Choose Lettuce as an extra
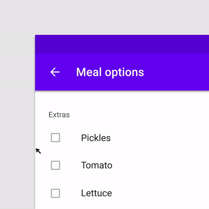Image resolution: width=209 pixels, height=209 pixels. pyautogui.click(x=55, y=193)
